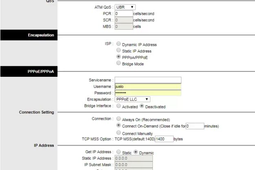Select Dynamic IP Address ISP option
The width and height of the screenshot is (255, 170).
click(119, 44)
